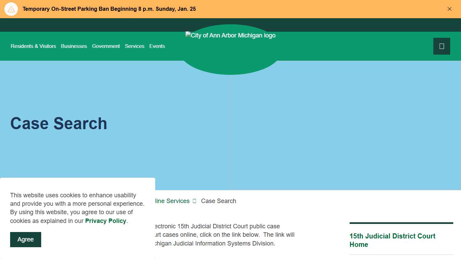Click the breadcrumb separator icon

194,201
